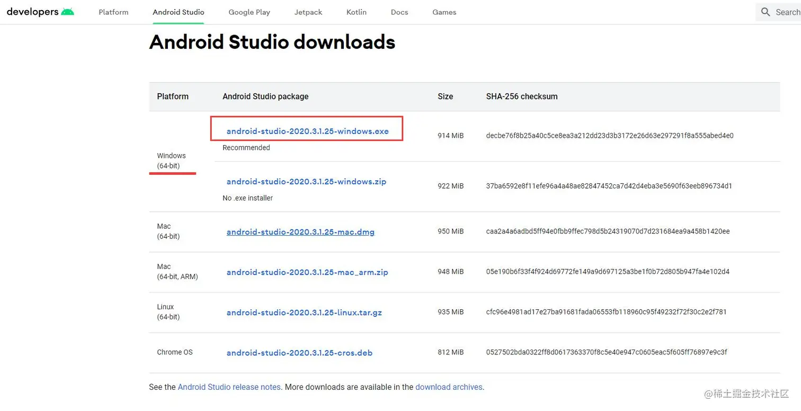Click into the Search field
The width and height of the screenshot is (801, 411).
click(787, 12)
